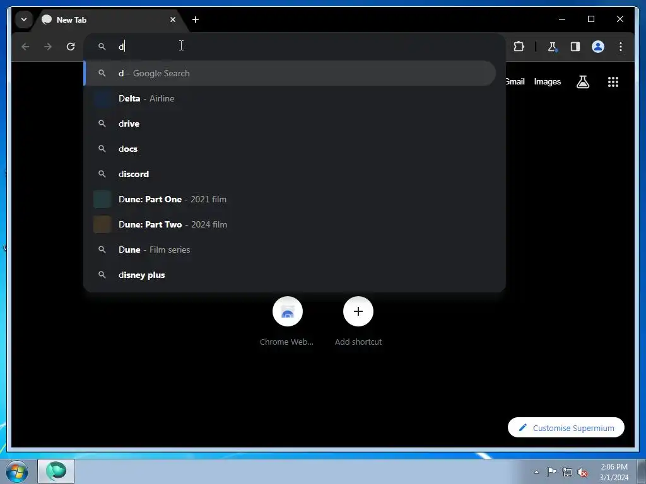Close the New Tab tab

173,20
